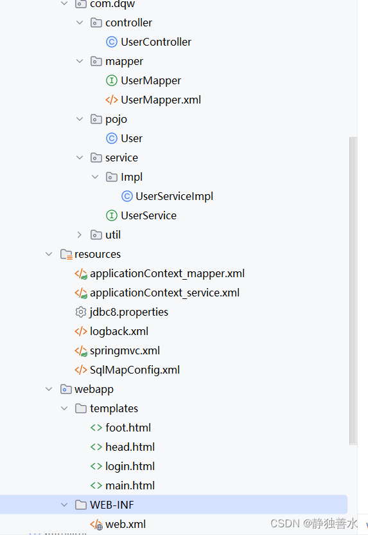The height and width of the screenshot is (535, 368).
Task: Click the webapp folder icon
Action: (x=66, y=389)
